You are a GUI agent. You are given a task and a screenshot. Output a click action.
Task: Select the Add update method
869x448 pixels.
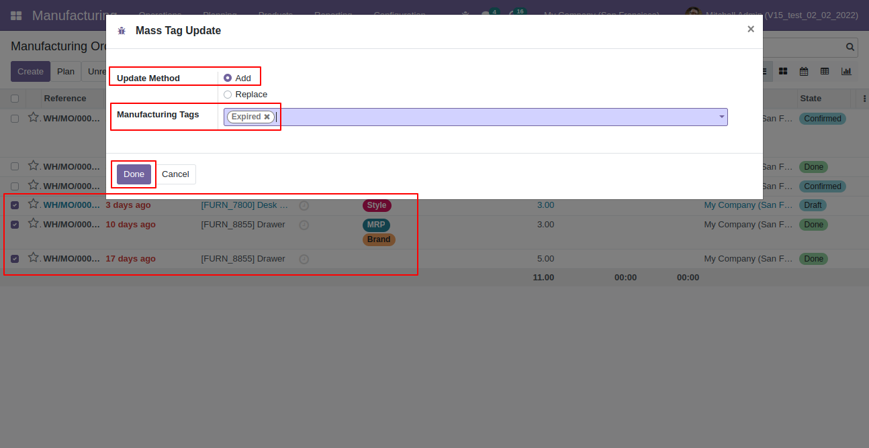tap(228, 78)
